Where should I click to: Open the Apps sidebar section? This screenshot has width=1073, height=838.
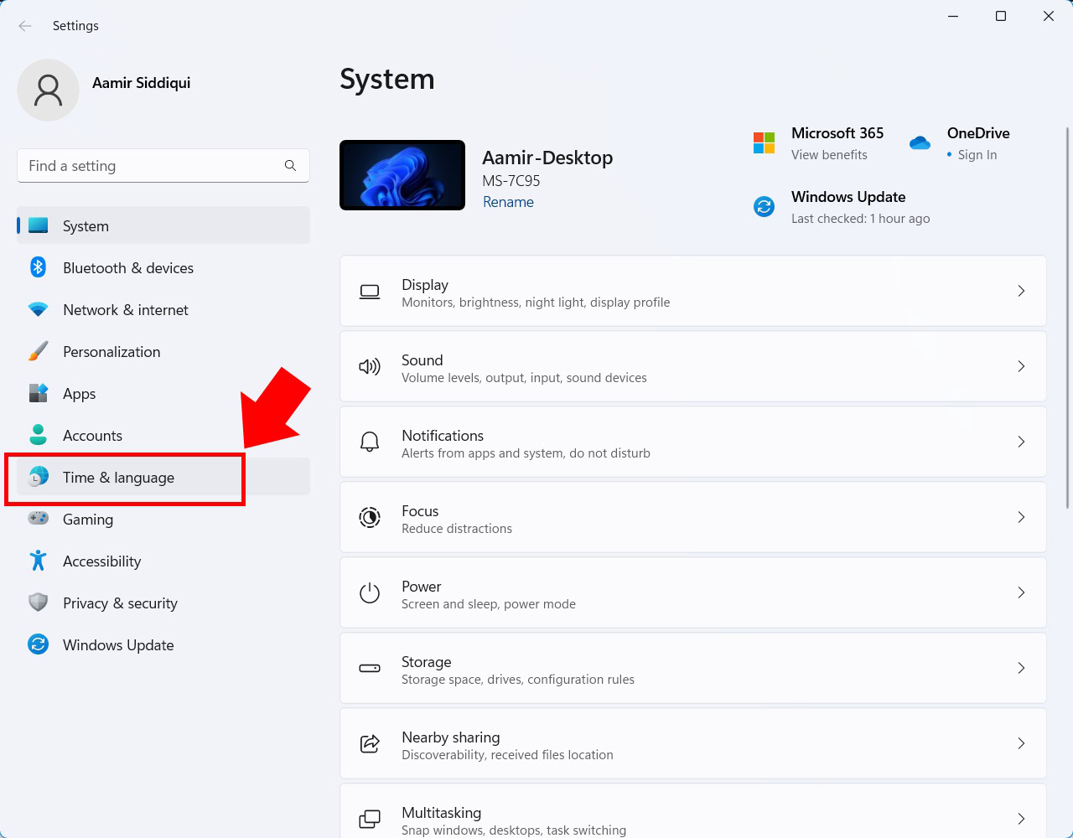[163, 393]
